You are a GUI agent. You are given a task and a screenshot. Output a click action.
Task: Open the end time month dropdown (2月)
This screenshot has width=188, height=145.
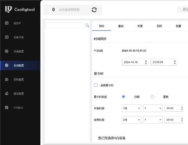(x=132, y=120)
